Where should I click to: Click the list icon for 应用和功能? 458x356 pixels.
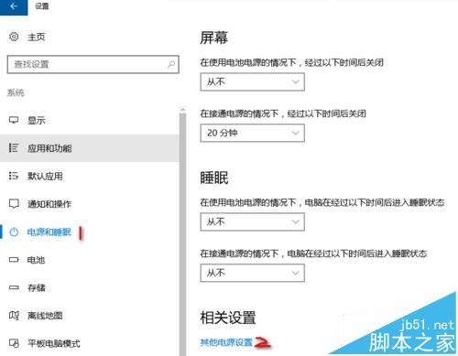tap(14, 148)
